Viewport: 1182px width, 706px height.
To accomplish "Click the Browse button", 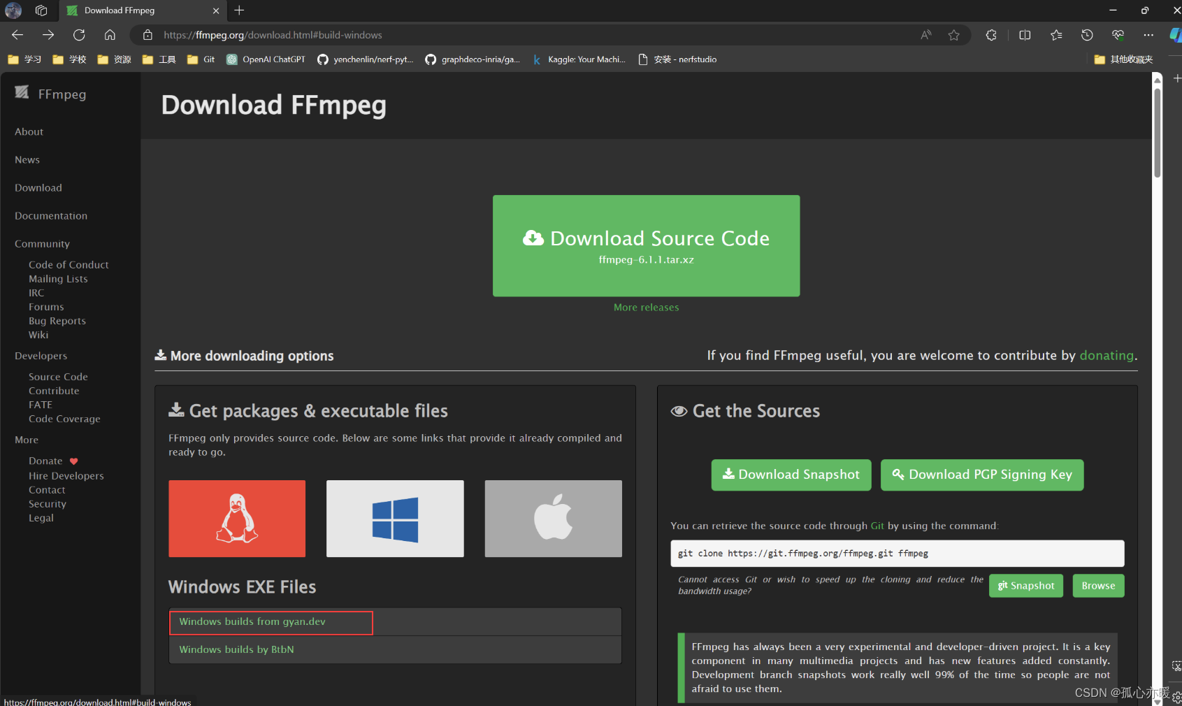I will pyautogui.click(x=1098, y=585).
